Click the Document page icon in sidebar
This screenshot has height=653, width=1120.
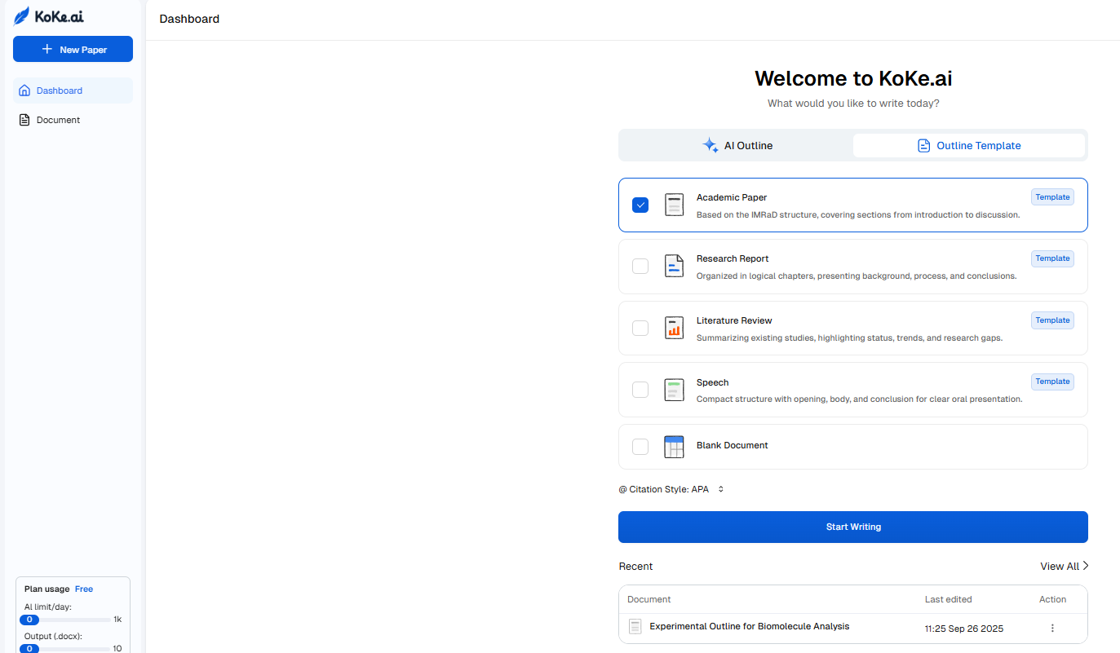pyautogui.click(x=24, y=120)
